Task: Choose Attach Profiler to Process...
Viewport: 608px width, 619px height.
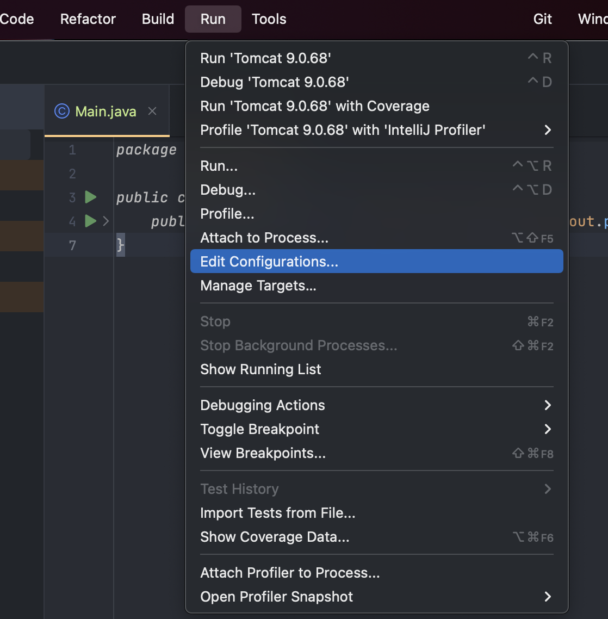Action: coord(377,573)
